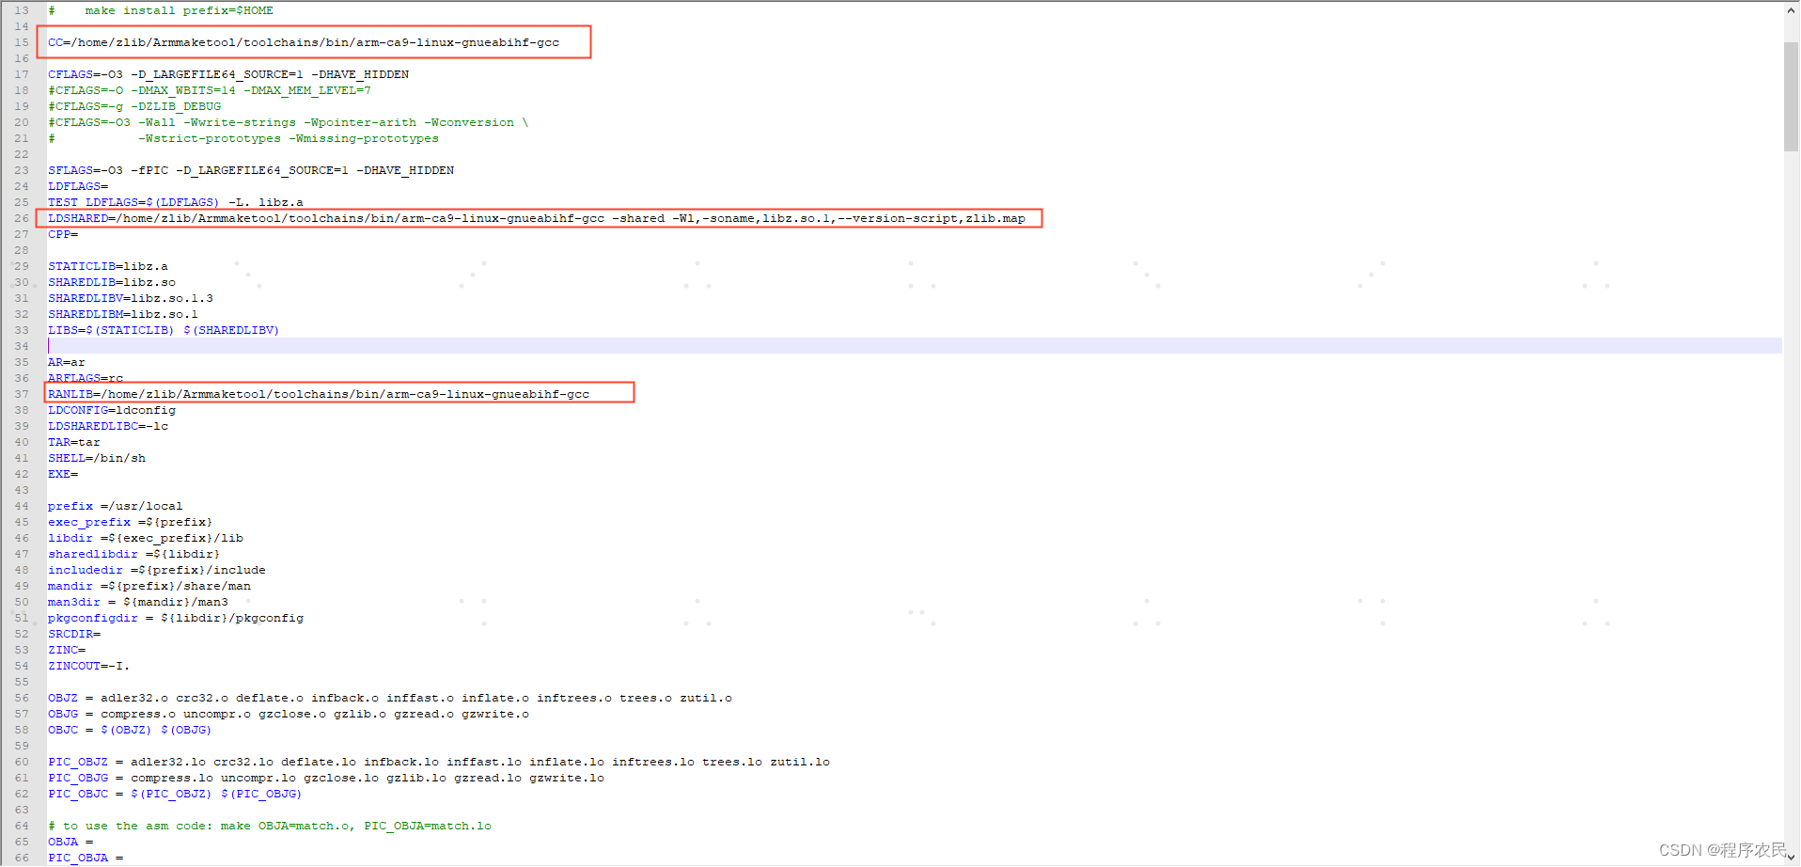Click the commented #CFLAGS=-O -DMAX_WBITS=14 line

tap(210, 90)
